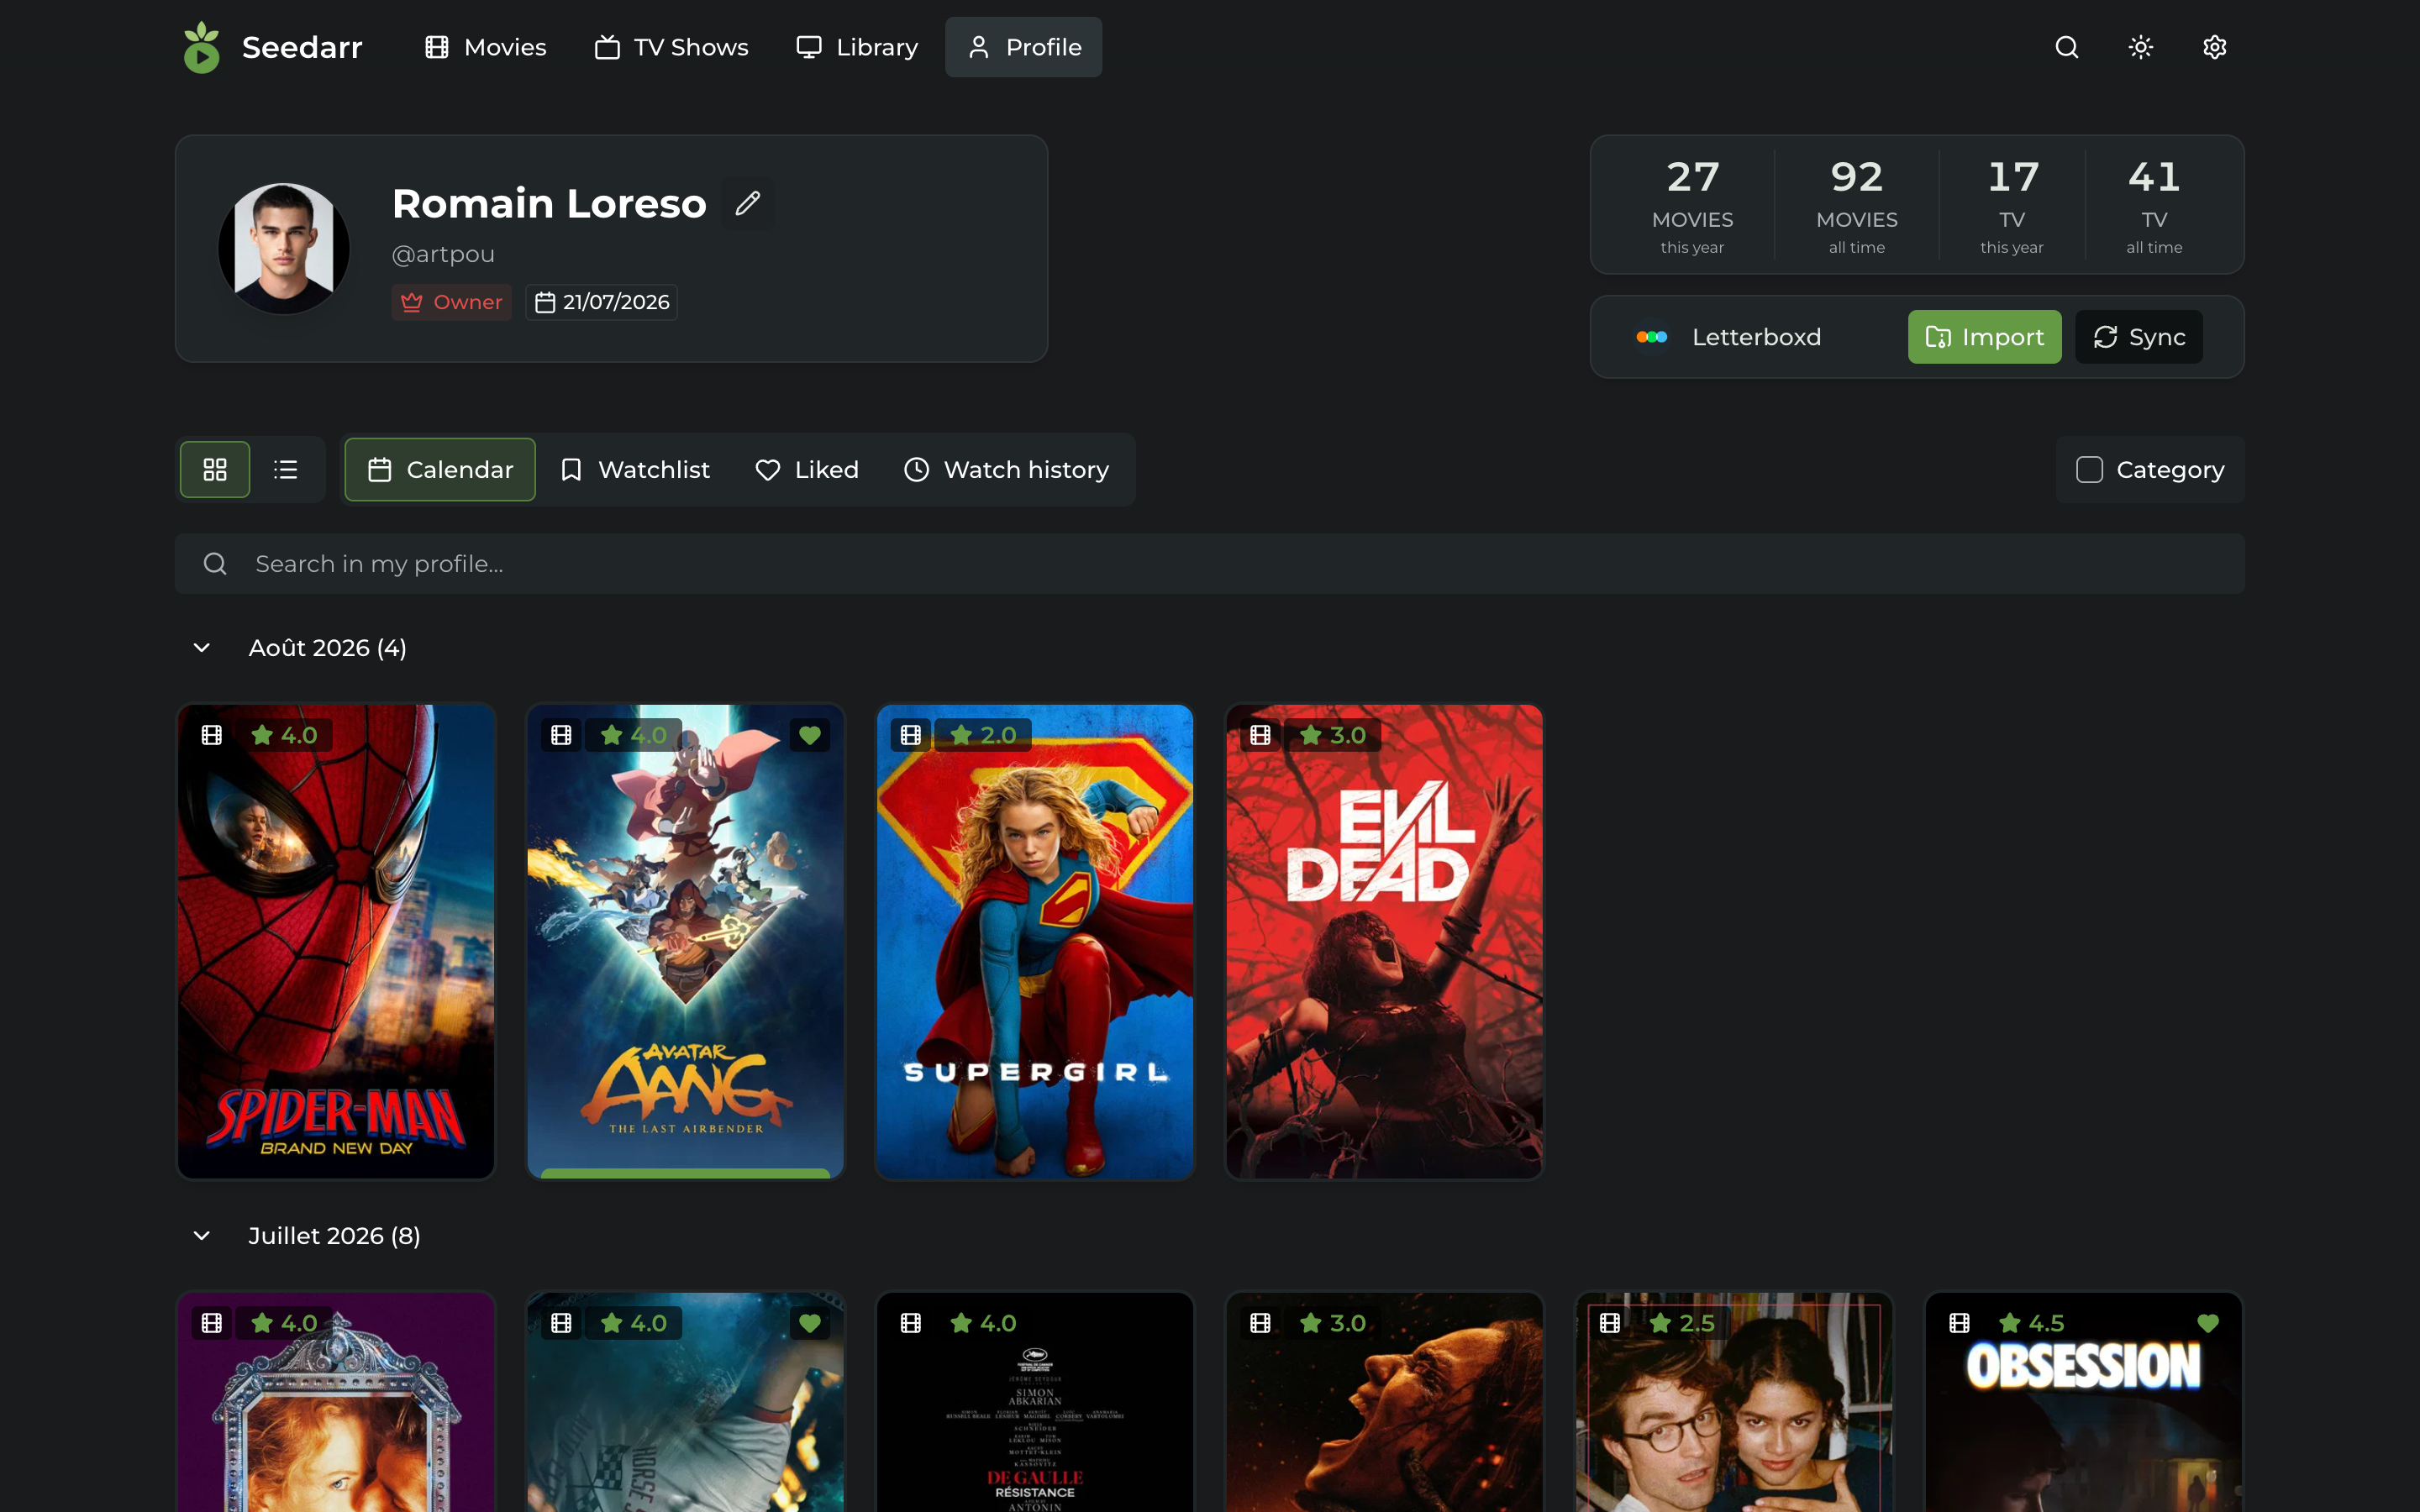Enable the Category checkbox

click(x=2089, y=469)
